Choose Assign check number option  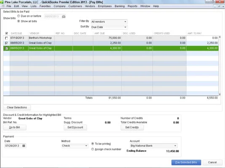pos(93,149)
